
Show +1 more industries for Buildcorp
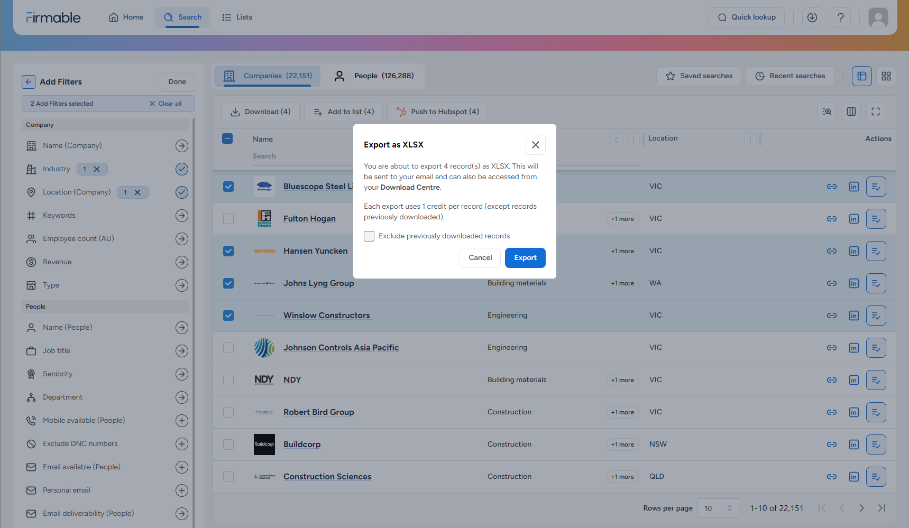point(622,444)
